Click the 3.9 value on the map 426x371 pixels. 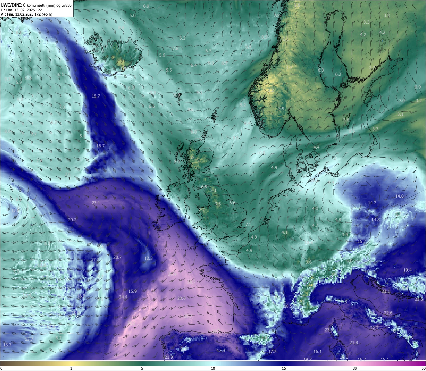345,235
